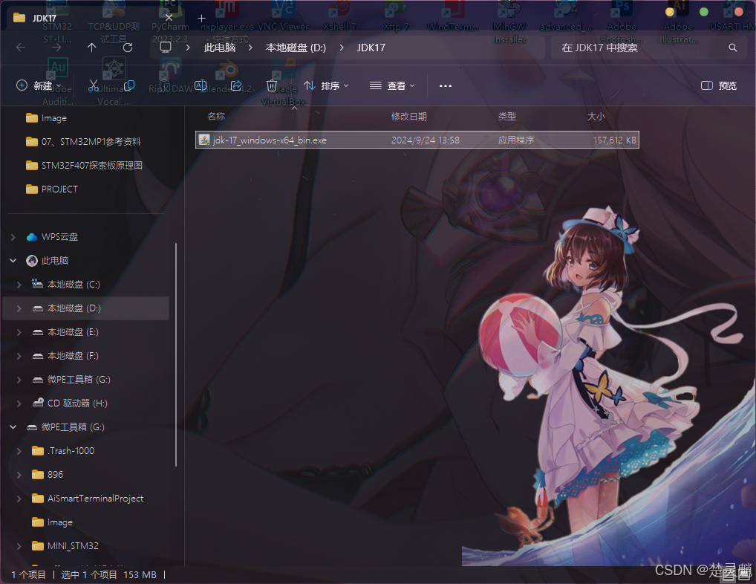Expand the 本地磁盘 (F:) tree node
Viewport: 756px width, 584px height.
(x=19, y=355)
